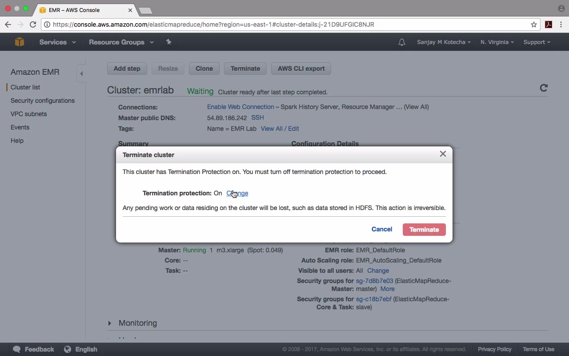Viewport: 569px width, 356px height.
Task: Open the Support dropdown menu
Action: click(537, 42)
